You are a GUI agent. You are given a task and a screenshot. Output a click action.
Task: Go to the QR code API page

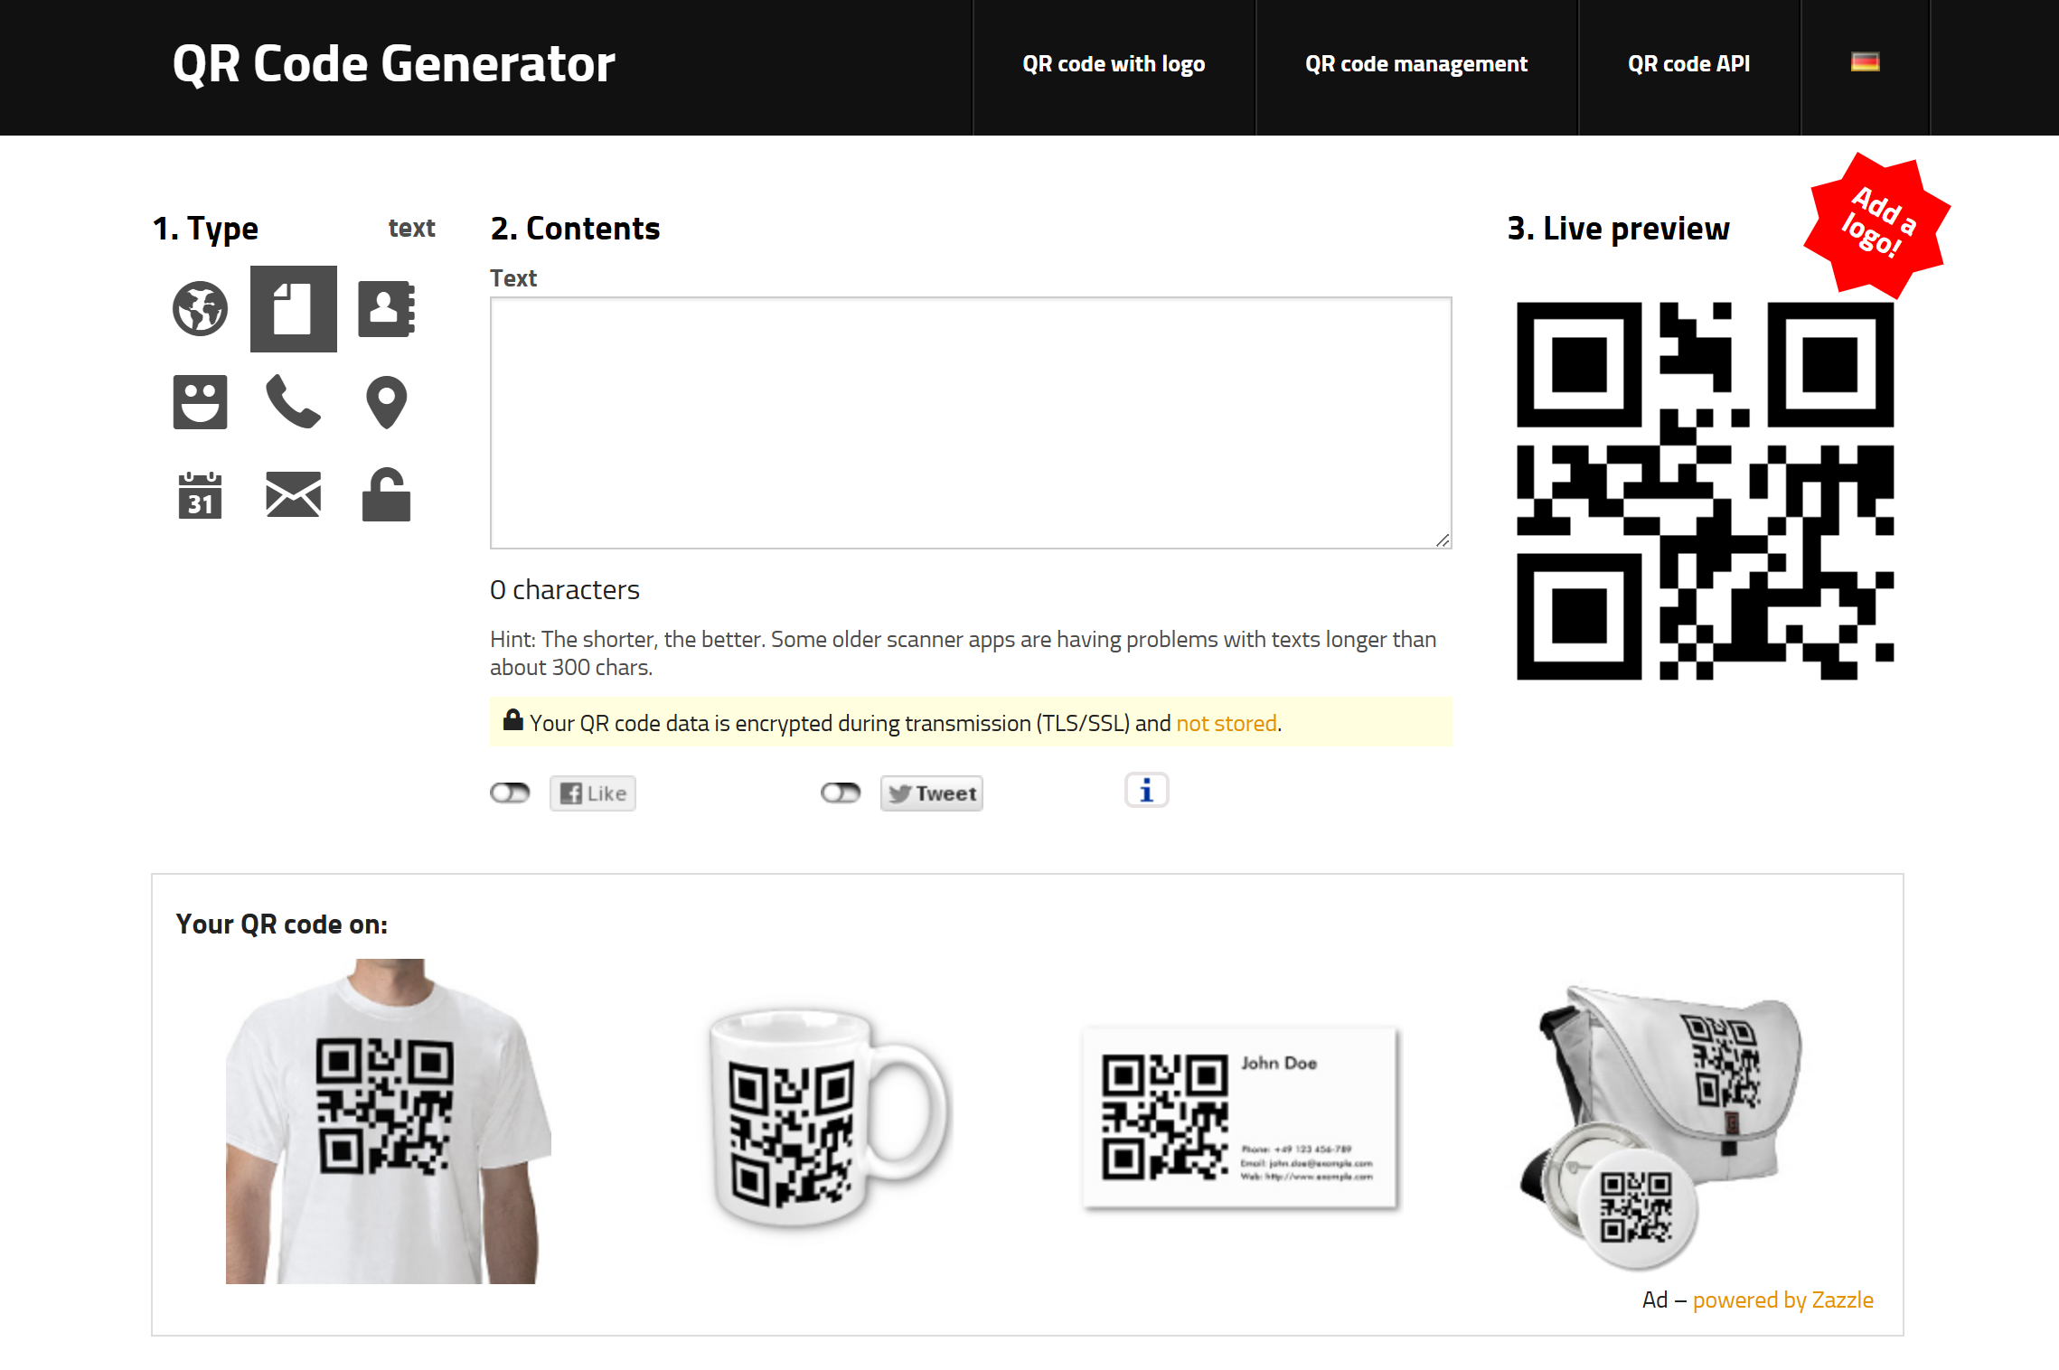click(1688, 64)
